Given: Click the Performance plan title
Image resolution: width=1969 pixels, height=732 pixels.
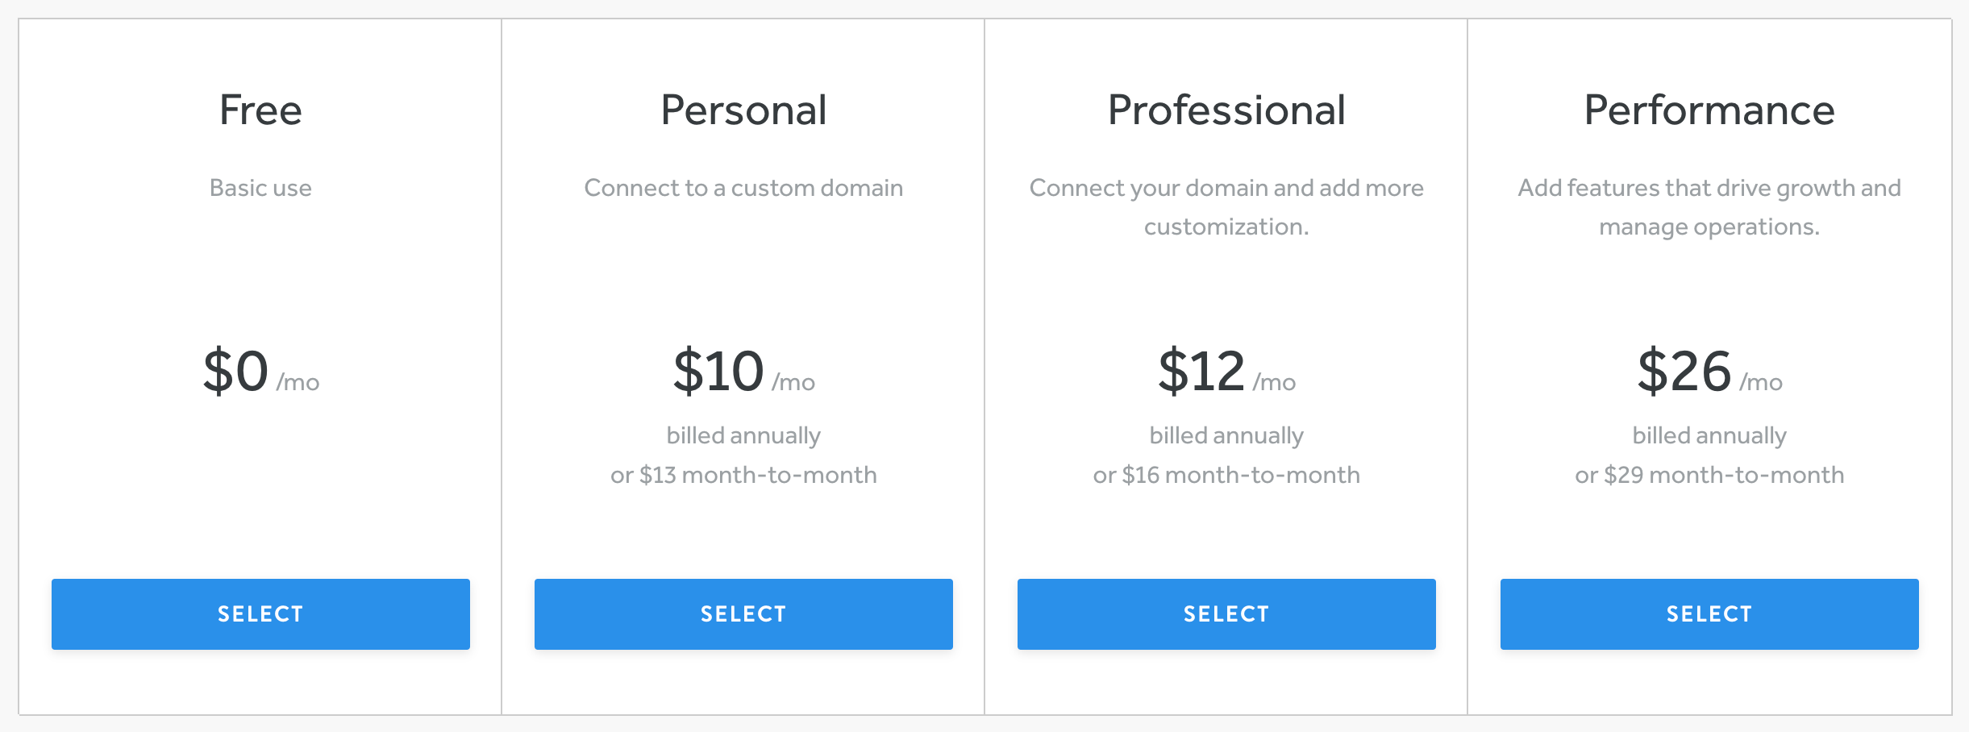Looking at the screenshot, I should pyautogui.click(x=1707, y=110).
